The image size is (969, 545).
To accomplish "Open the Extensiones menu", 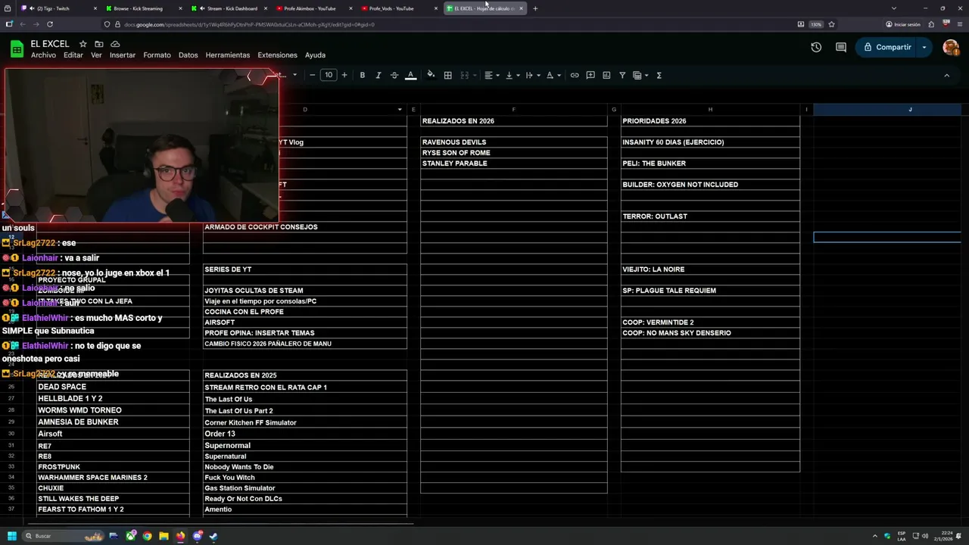I will point(277,55).
